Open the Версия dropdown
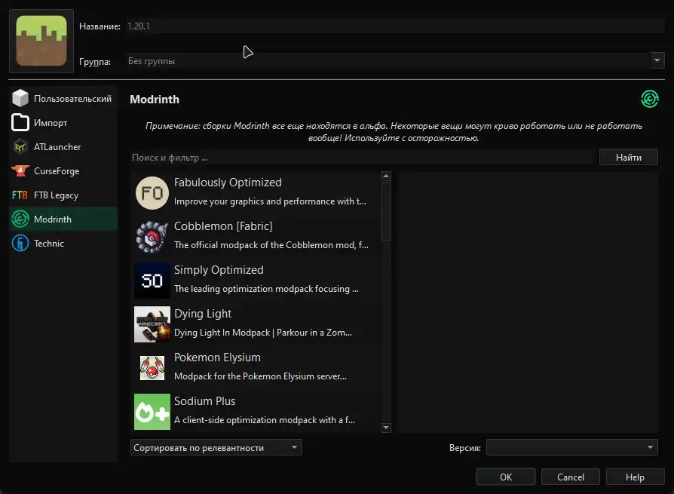 [x=571, y=447]
